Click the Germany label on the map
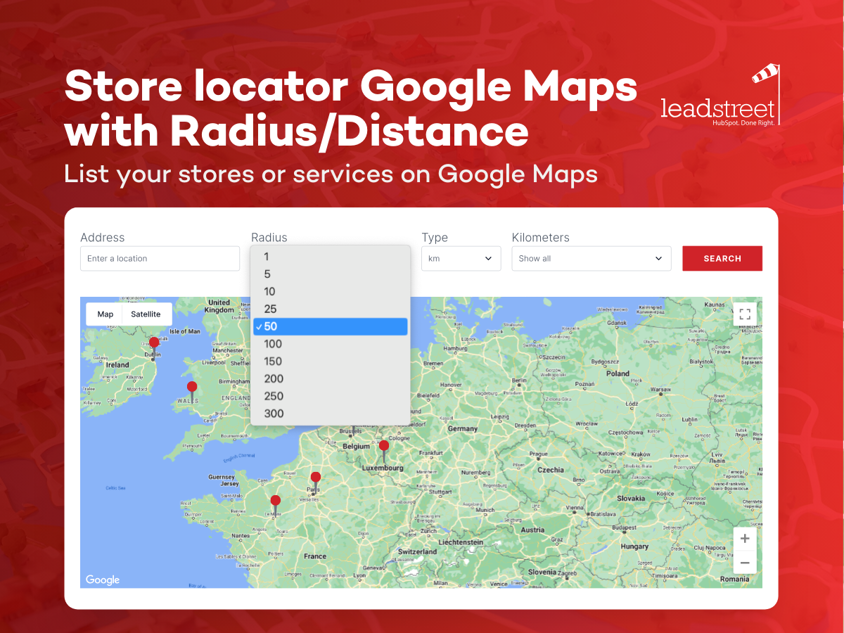The width and height of the screenshot is (844, 633). pyautogui.click(x=463, y=428)
